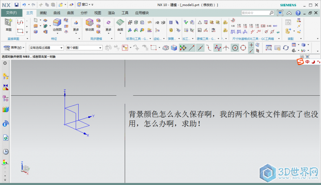Click the sidebar settings gear icon
Viewport: 321px width, 185px height.
5,63
